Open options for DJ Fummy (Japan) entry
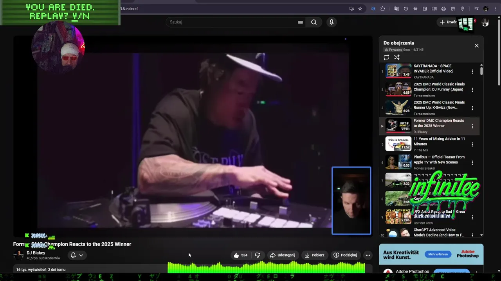The width and height of the screenshot is (501, 281). click(472, 90)
